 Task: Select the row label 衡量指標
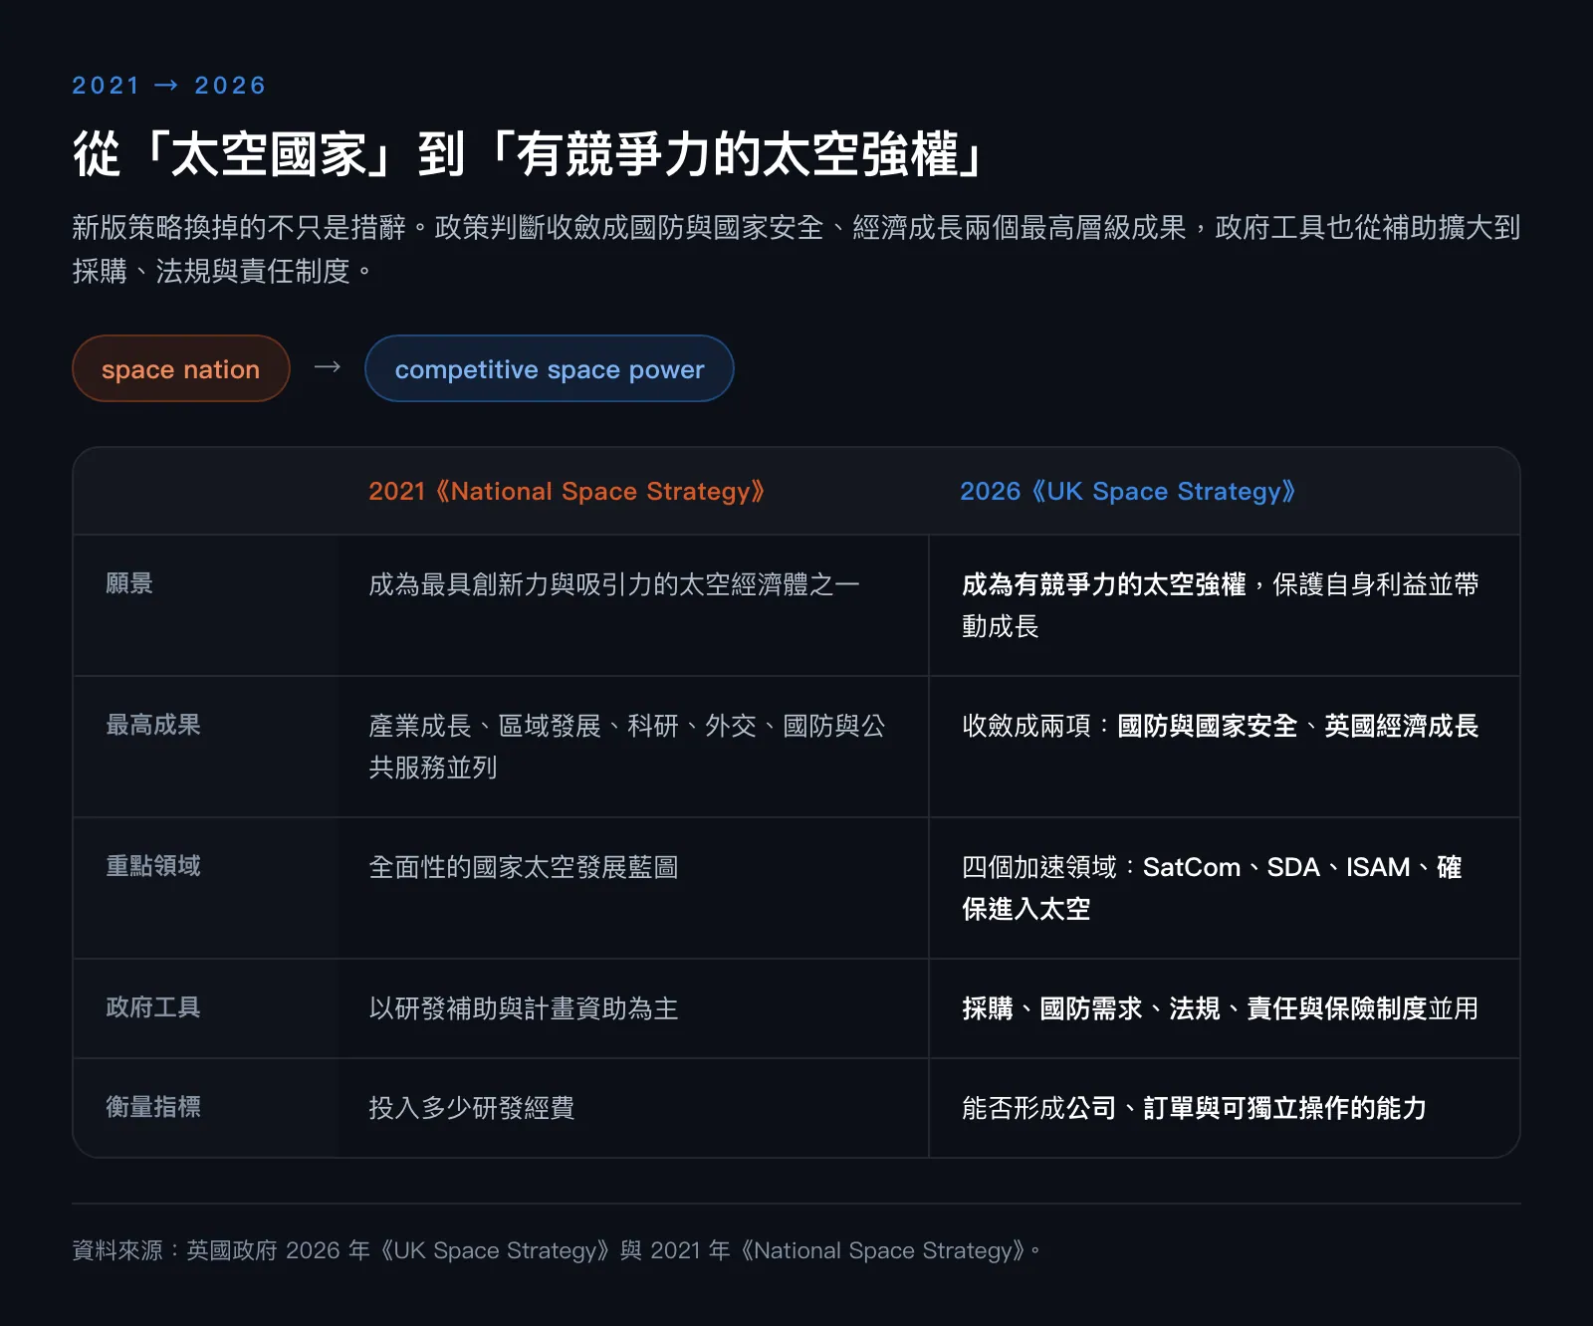click(153, 1107)
